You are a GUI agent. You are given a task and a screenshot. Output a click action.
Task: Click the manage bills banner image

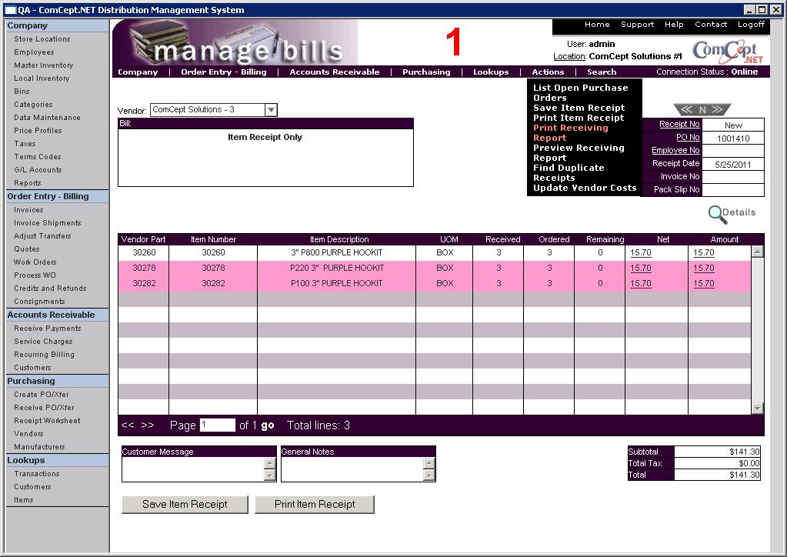click(235, 42)
